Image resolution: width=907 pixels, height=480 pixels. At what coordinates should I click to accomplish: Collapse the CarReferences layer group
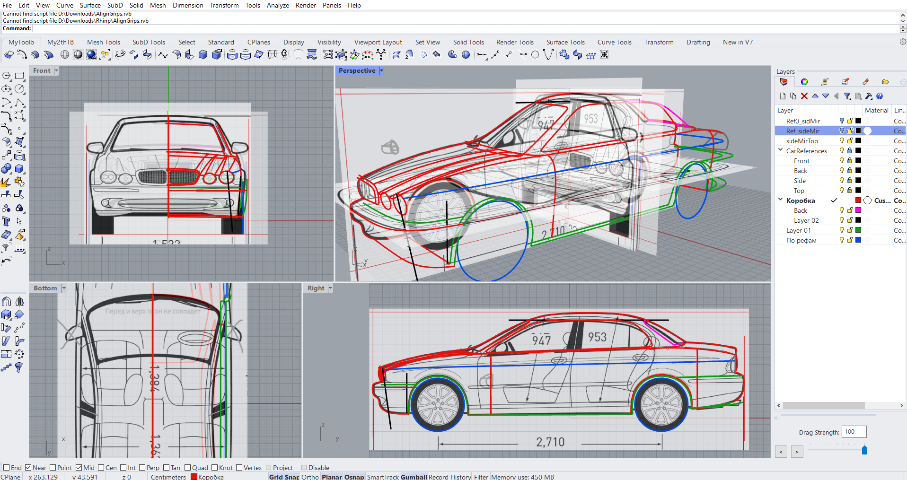pyautogui.click(x=780, y=150)
